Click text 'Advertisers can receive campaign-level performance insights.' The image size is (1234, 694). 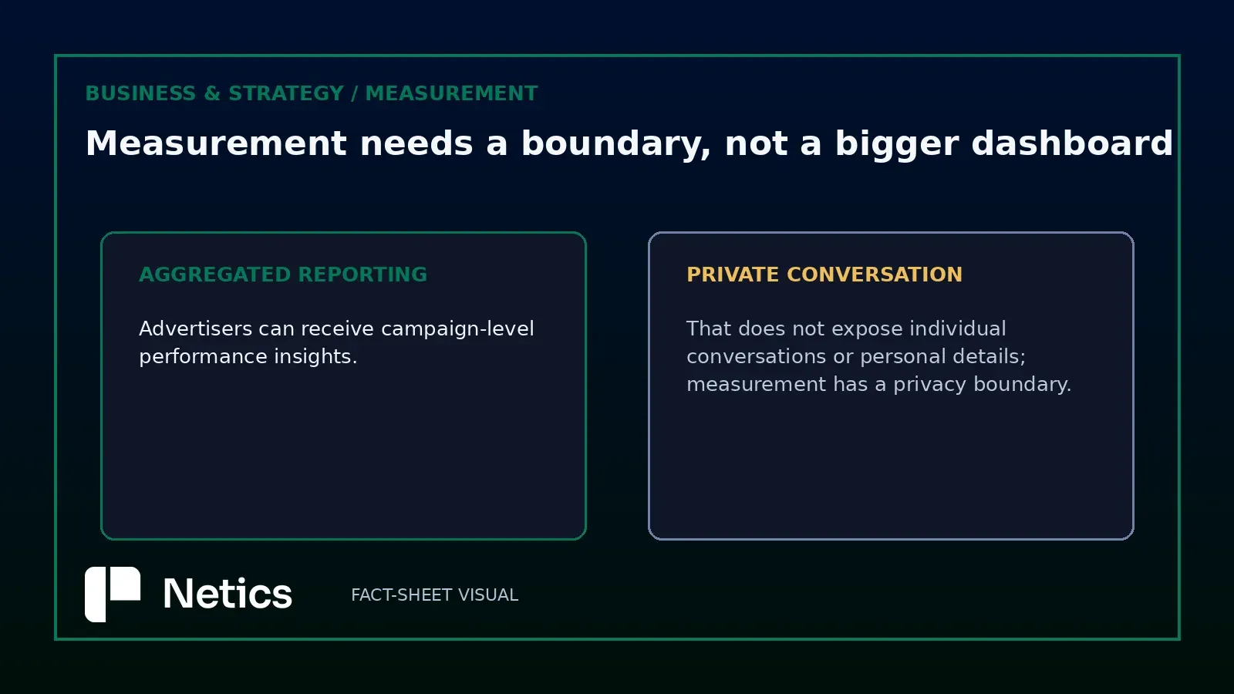[x=336, y=342]
